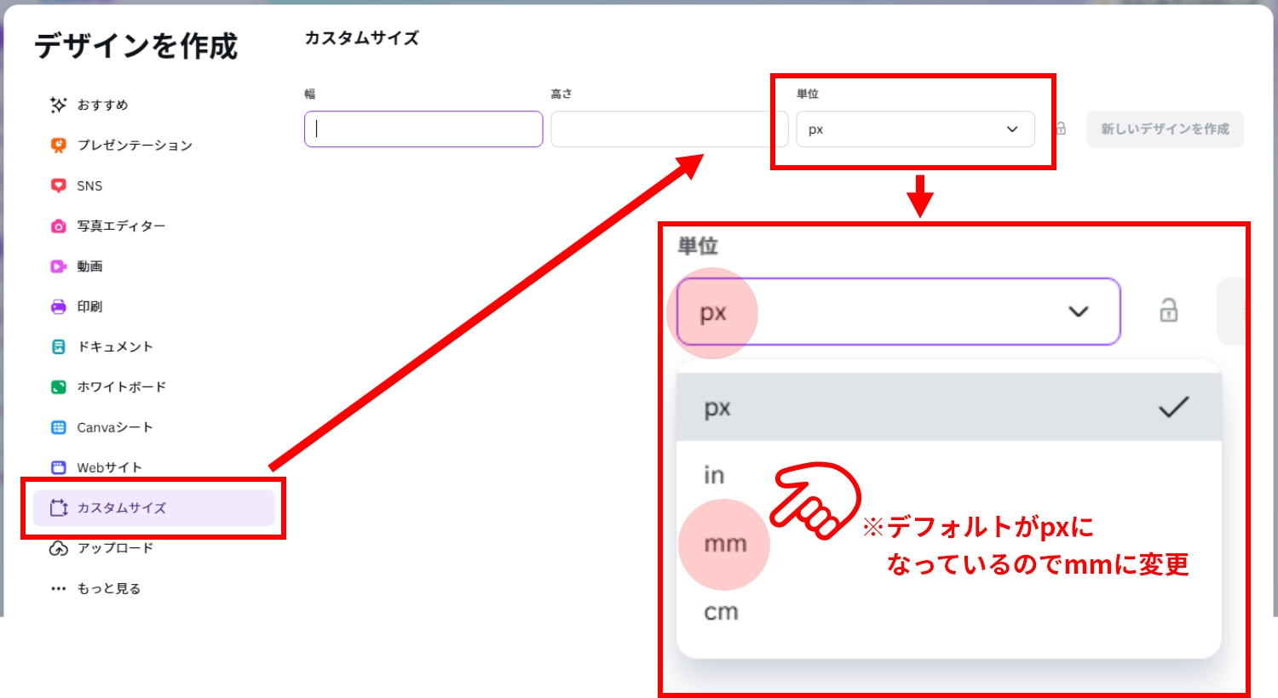This screenshot has height=698, width=1278.
Task: Select the 動画 category icon
Action: point(58,266)
